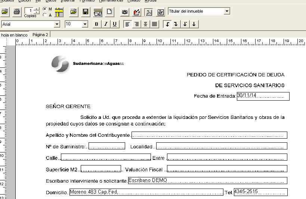Screen dimensions: 306x199
Task: Click the icon left of Titular dropdown
Action: (161, 12)
